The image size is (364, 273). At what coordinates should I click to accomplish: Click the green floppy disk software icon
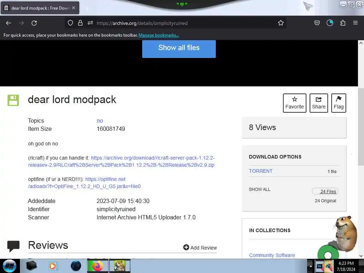[x=13, y=100]
